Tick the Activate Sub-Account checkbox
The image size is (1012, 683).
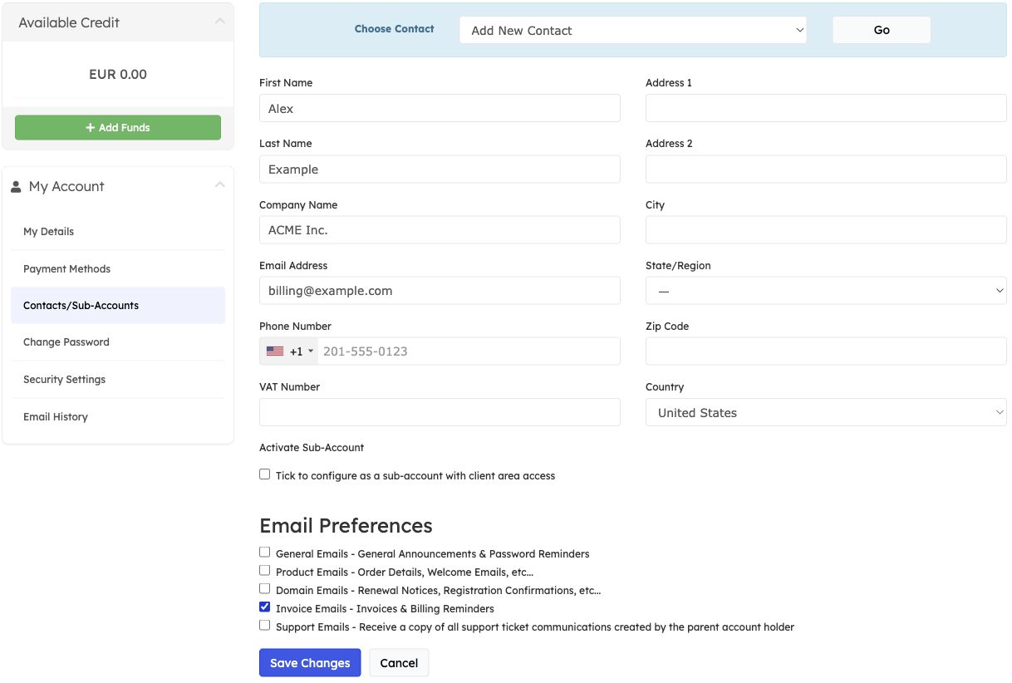tap(265, 474)
